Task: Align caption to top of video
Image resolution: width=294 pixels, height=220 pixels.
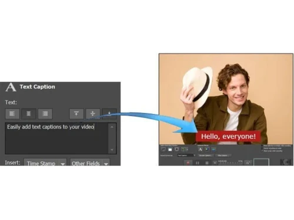Action: (76, 114)
